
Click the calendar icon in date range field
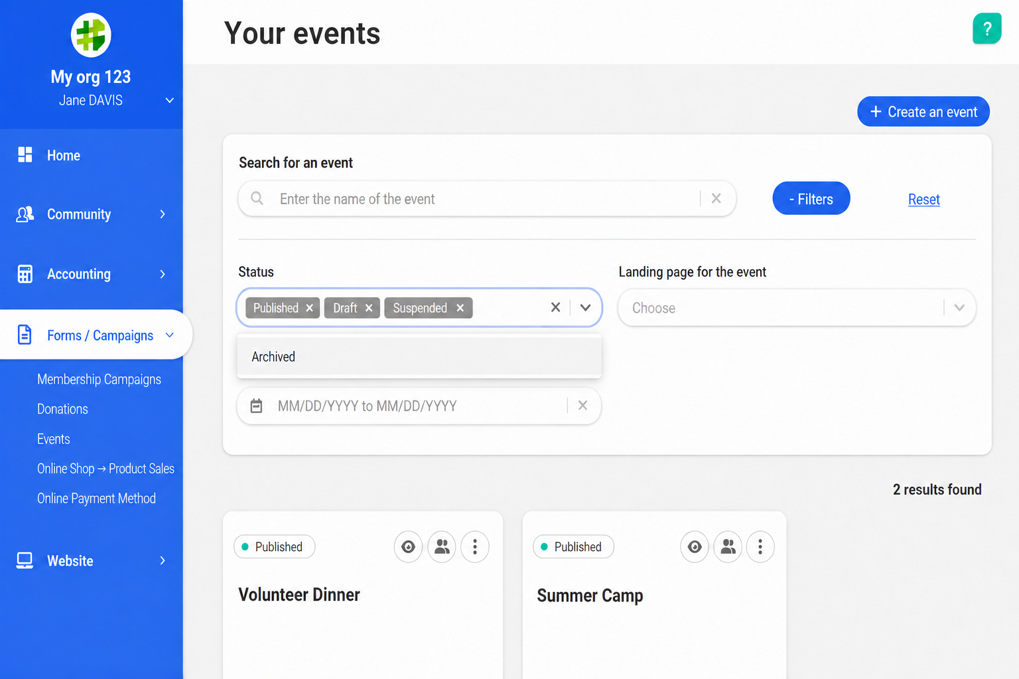coord(256,406)
